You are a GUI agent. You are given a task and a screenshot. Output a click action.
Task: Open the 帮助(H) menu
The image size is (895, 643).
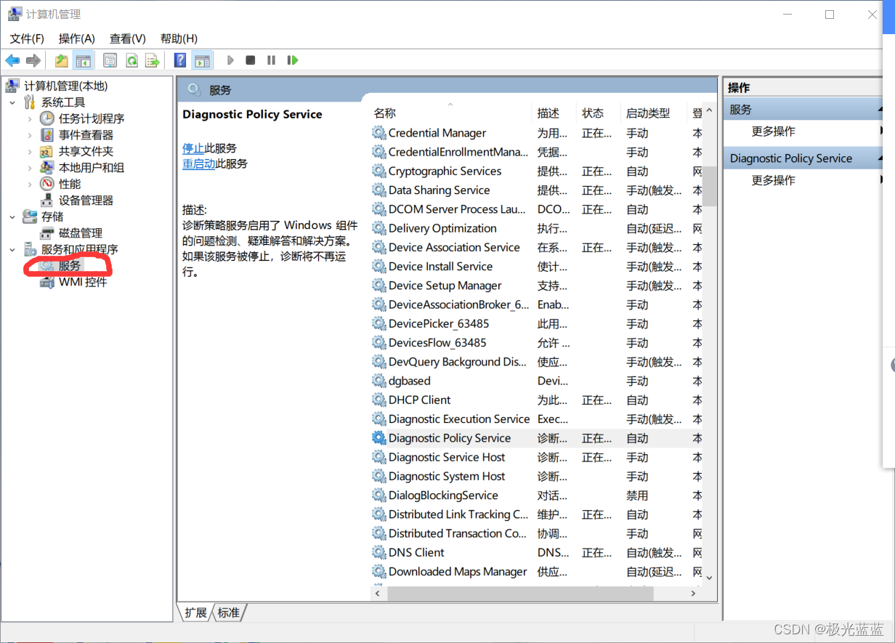click(179, 39)
